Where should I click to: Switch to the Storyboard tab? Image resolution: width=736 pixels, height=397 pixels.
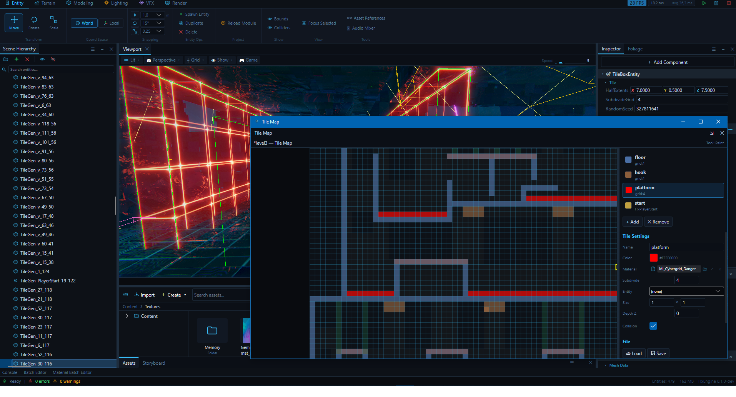point(154,363)
